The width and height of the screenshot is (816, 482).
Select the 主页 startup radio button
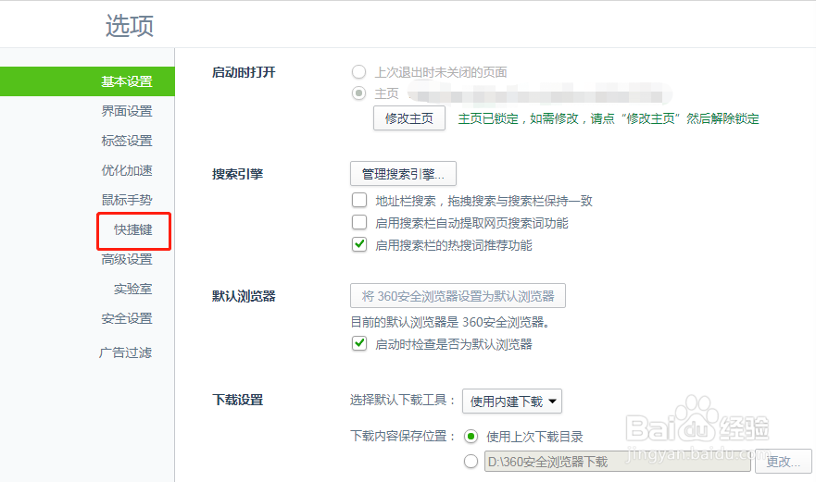(x=358, y=93)
